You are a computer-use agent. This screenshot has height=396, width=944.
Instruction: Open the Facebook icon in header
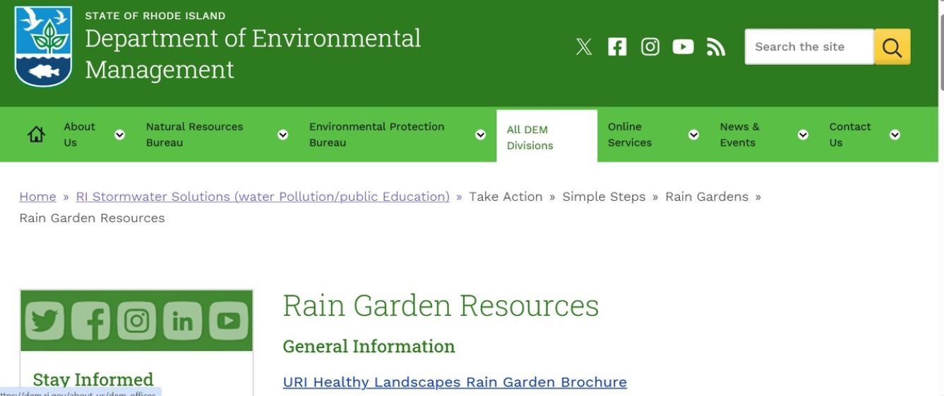coord(617,47)
